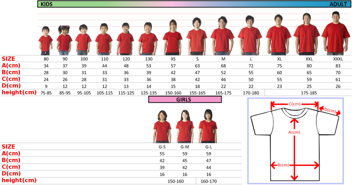Image resolution: width=352 pixels, height=185 pixels.
Task: Click the A(cm) value 34 for size 80
Action: point(46,66)
